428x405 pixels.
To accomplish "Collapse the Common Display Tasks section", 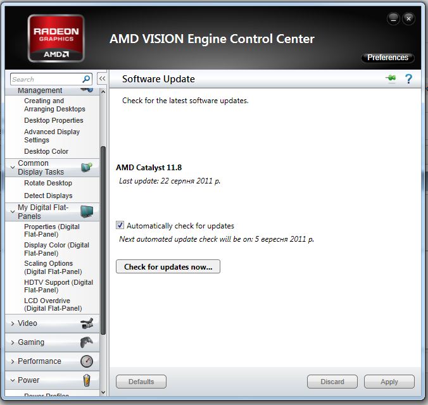I will 13,167.
